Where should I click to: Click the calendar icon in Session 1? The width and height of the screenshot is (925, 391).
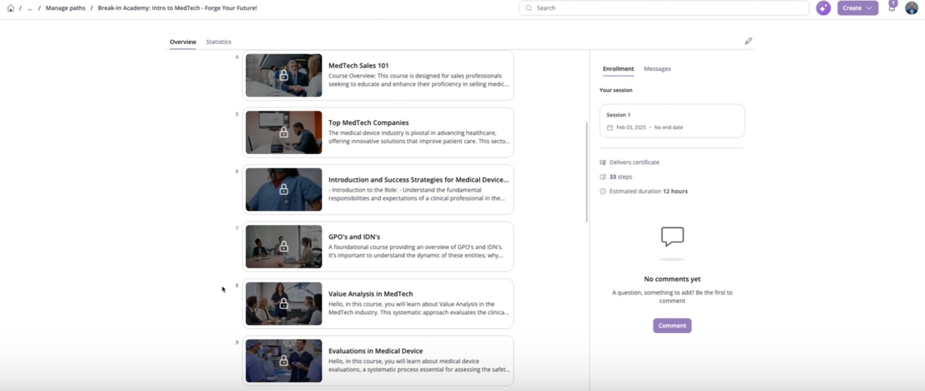click(610, 127)
